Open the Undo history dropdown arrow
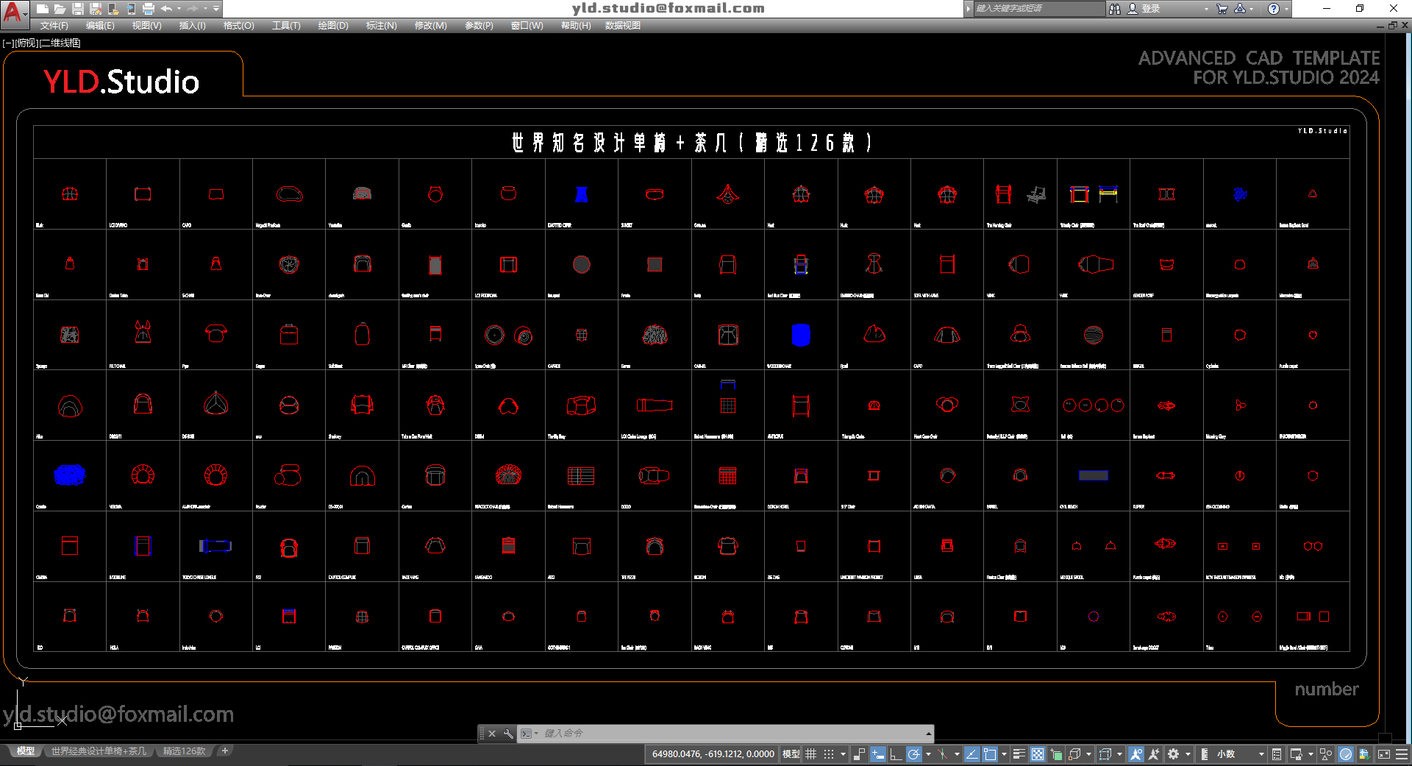 179,9
